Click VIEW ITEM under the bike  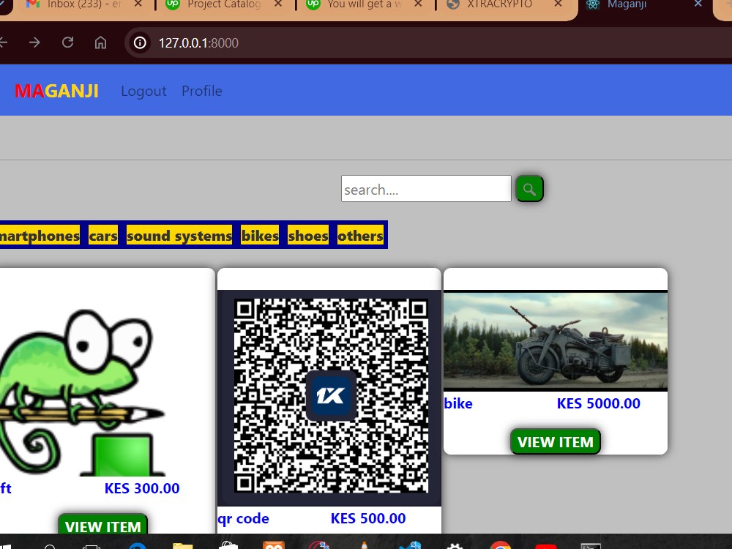tap(556, 441)
